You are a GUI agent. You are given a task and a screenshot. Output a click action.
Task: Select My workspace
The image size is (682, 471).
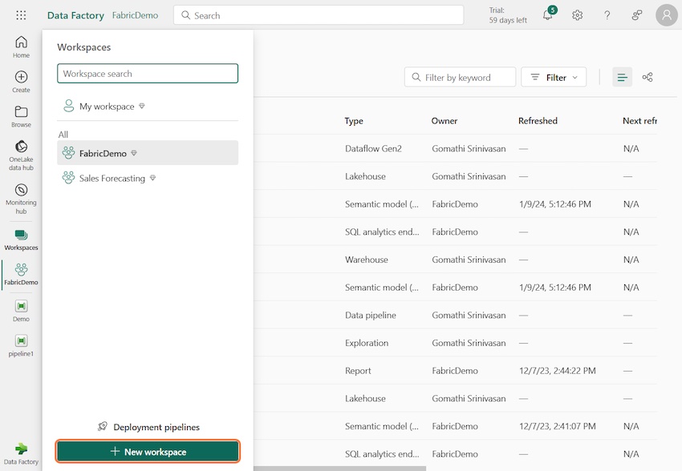click(x=148, y=107)
